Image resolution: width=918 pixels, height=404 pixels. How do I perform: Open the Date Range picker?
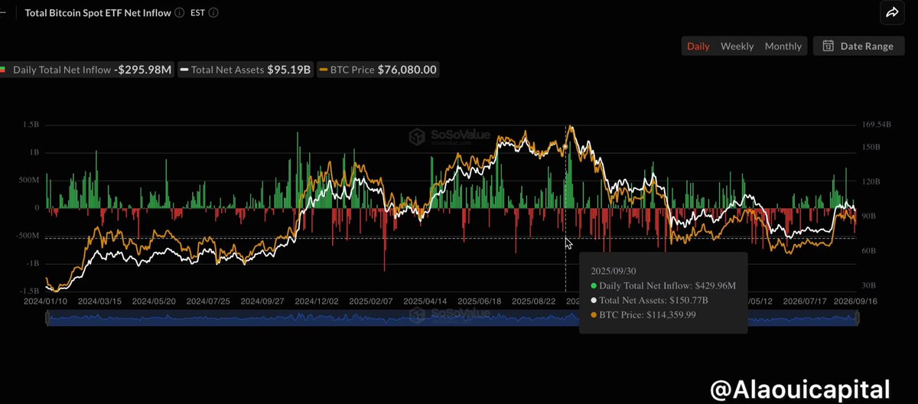point(858,46)
